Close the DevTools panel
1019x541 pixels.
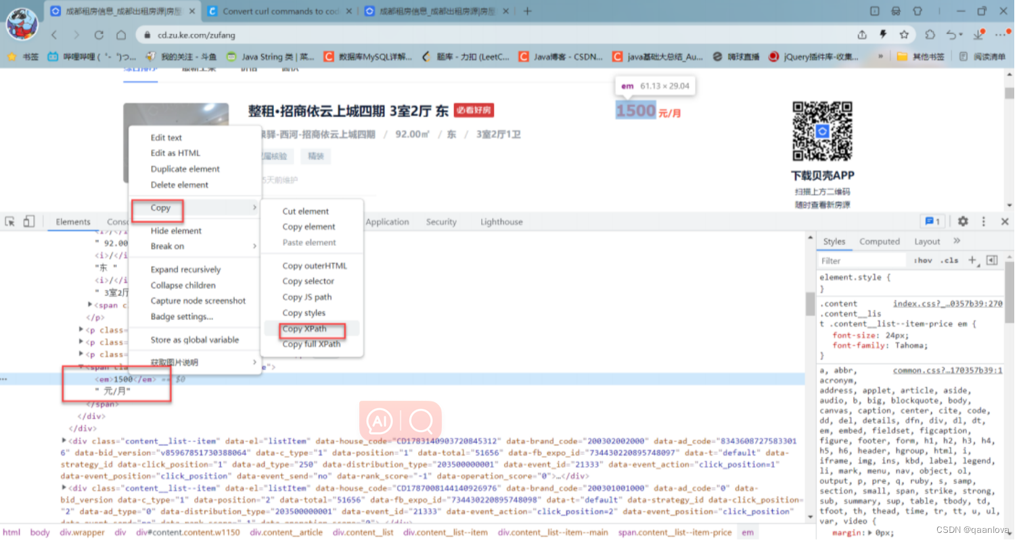pos(1005,221)
